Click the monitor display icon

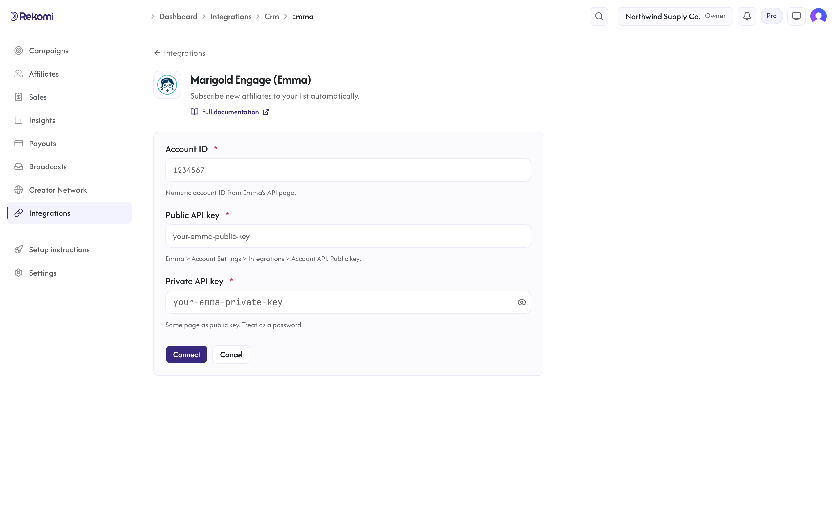[x=796, y=16]
